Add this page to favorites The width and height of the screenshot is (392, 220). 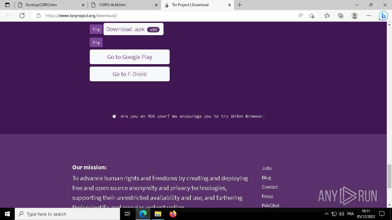(311, 16)
